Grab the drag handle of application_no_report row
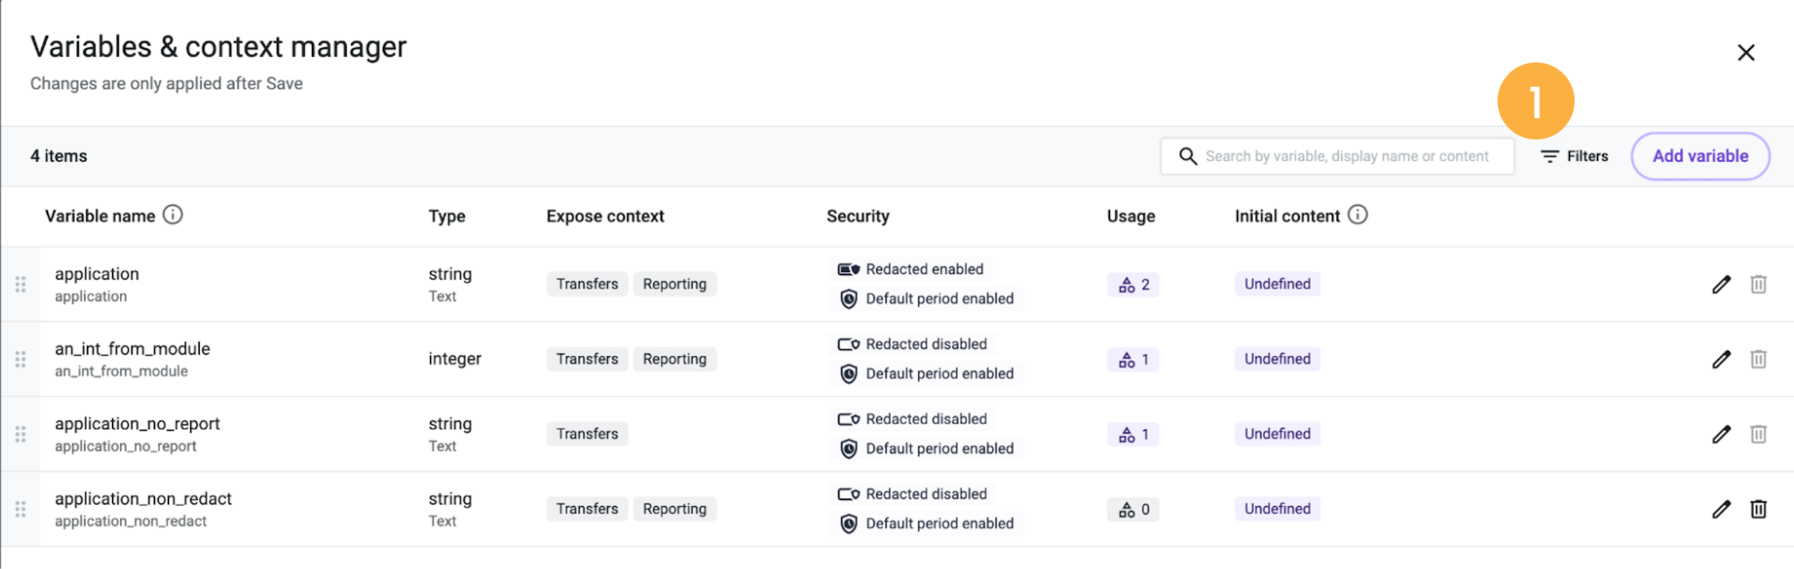The width and height of the screenshot is (1794, 569). pyautogui.click(x=20, y=434)
